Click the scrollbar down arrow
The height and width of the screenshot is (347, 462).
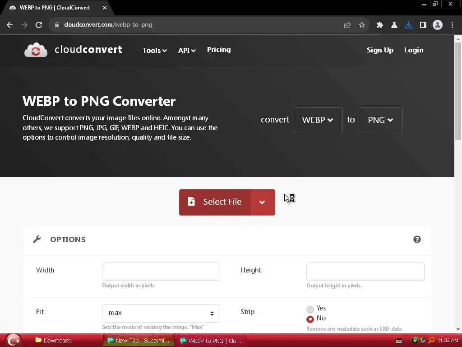[x=458, y=329]
